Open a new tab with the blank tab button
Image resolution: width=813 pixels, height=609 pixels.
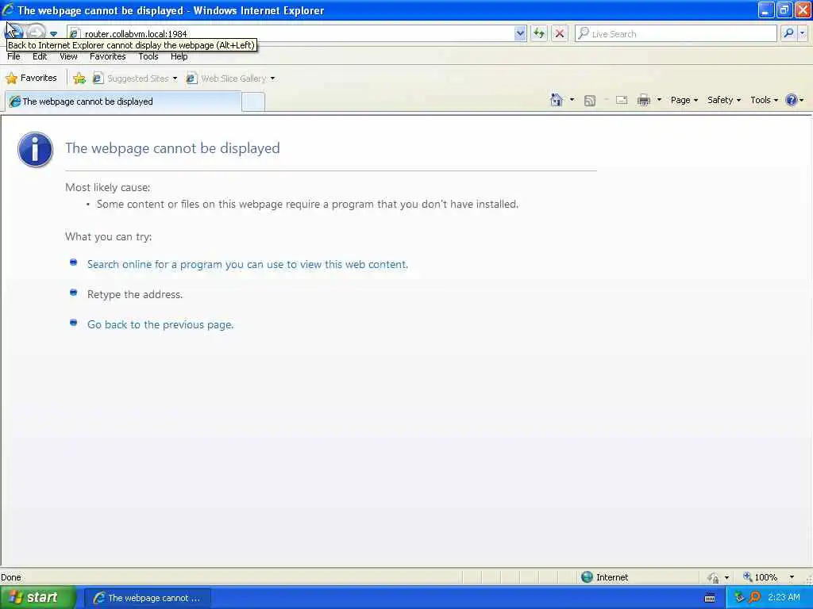tap(253, 101)
